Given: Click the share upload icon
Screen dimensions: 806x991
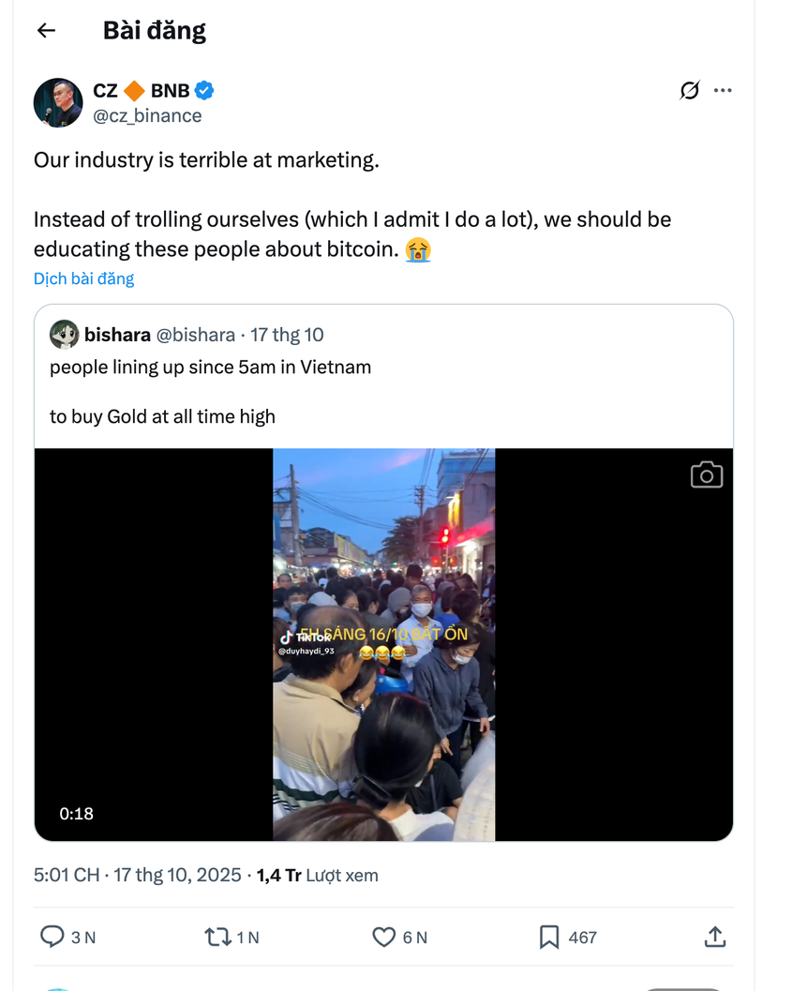Looking at the screenshot, I should (714, 937).
